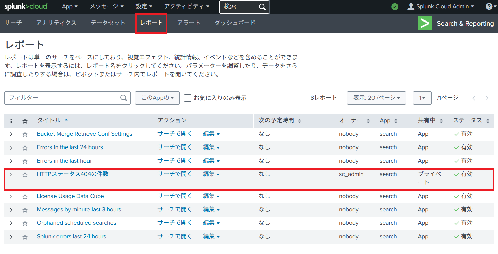
Task: Open the help question mark menu
Action: 489,7
